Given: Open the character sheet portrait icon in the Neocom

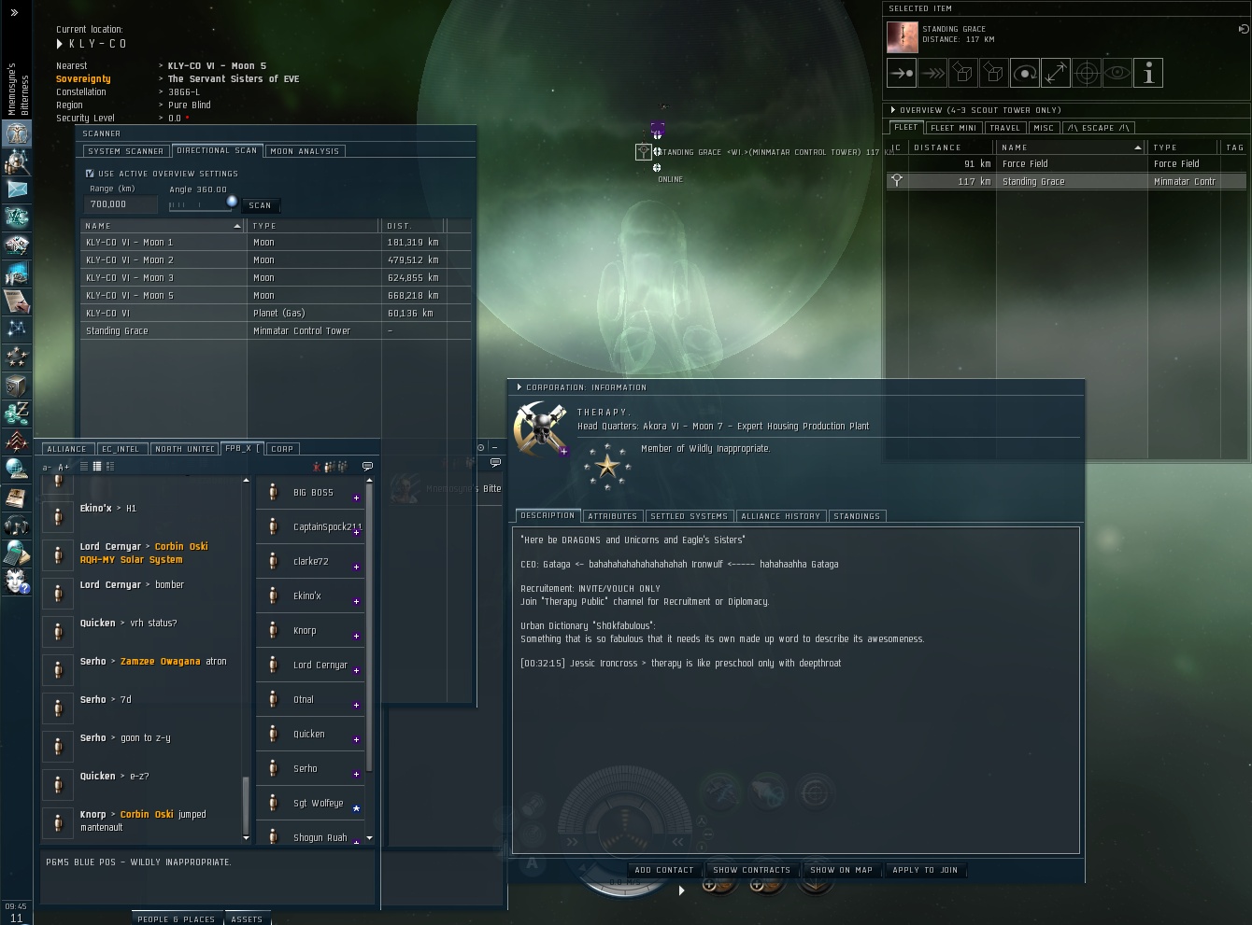Looking at the screenshot, I should [x=17, y=133].
